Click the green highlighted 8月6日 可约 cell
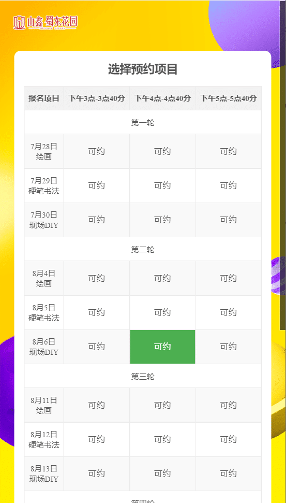Viewport: 286px width, 503px height. tap(162, 347)
